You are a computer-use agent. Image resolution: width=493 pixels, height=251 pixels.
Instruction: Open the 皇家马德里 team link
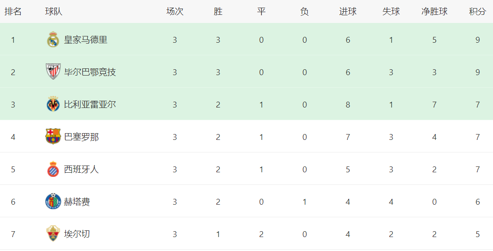coord(86,40)
